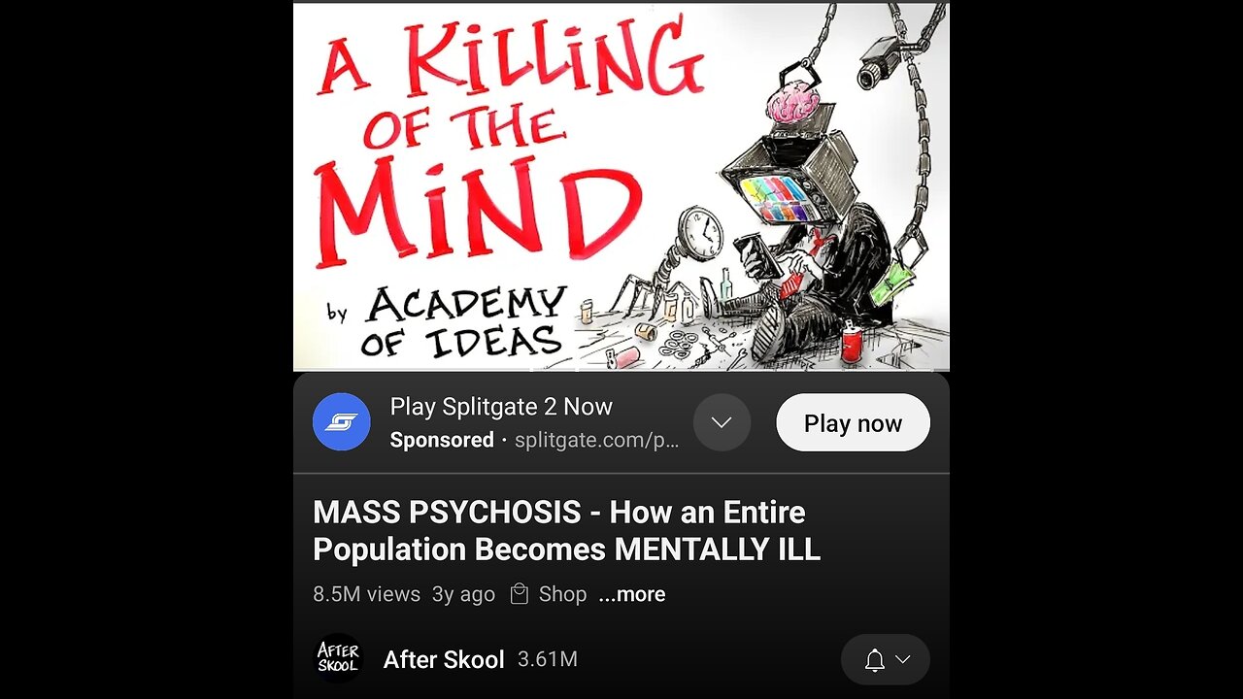Viewport: 1243px width, 699px height.
Task: Click the brain drawing in the video
Action: (794, 104)
